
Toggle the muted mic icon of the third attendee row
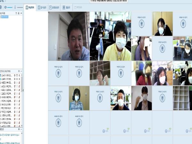point(19,83)
